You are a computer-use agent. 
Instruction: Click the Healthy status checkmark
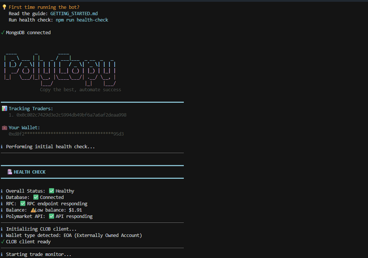pyautogui.click(x=52, y=191)
